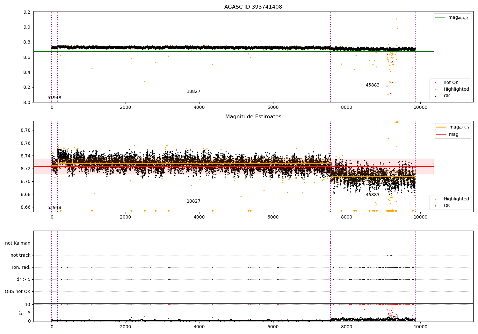The width and height of the screenshot is (478, 334).
Task: Click the 8.8 y-axis tick label
Action: click(x=27, y=42)
